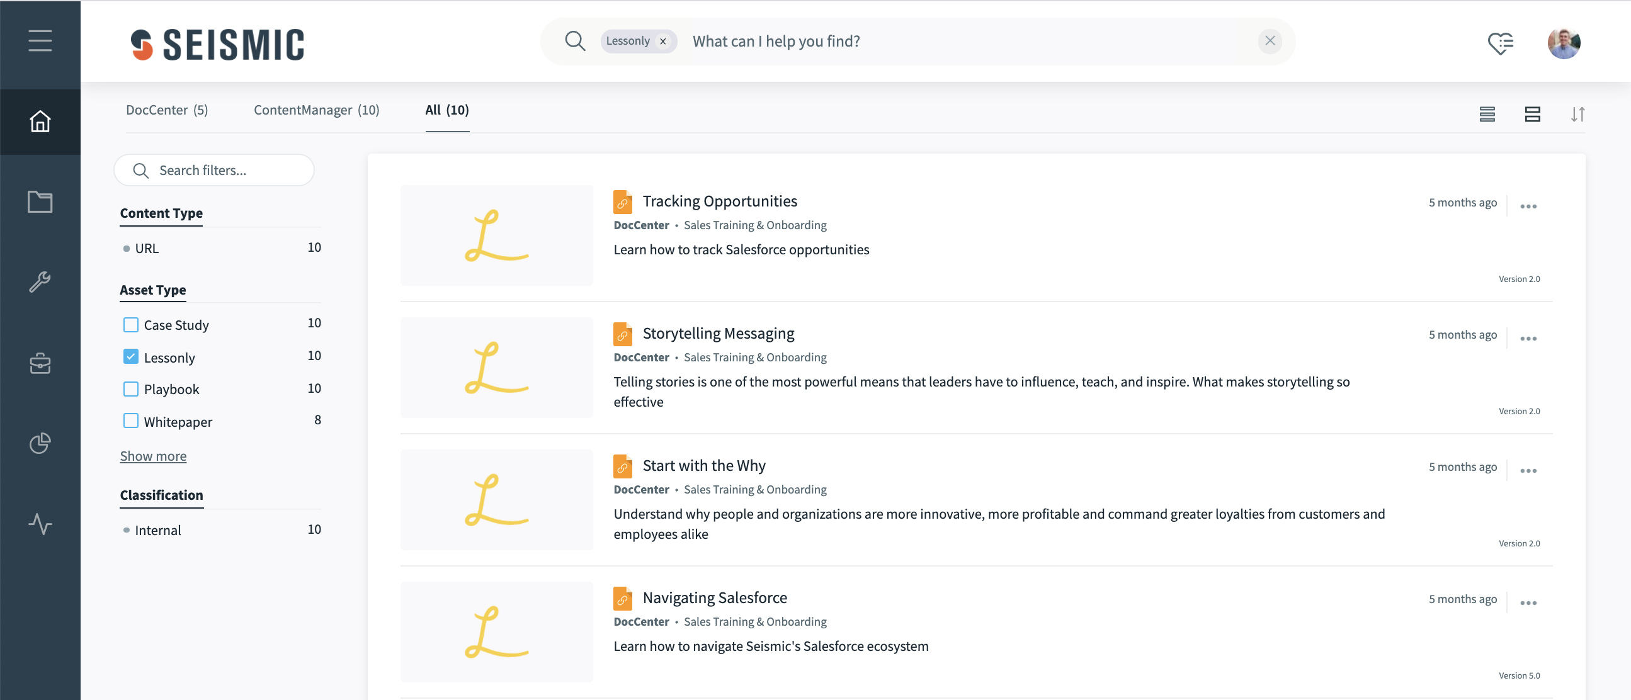Click the Asset Type filter heading
Viewport: 1631px width, 700px height.
(x=152, y=290)
